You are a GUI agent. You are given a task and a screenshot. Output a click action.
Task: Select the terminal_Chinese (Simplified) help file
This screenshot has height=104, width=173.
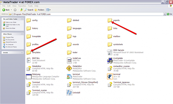(82, 85)
